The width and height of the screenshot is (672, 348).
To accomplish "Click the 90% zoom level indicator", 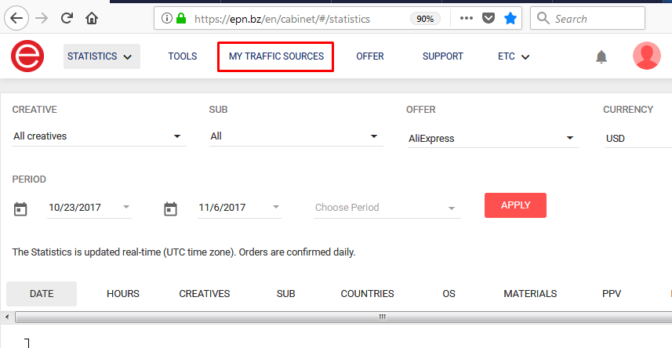I will (x=425, y=19).
